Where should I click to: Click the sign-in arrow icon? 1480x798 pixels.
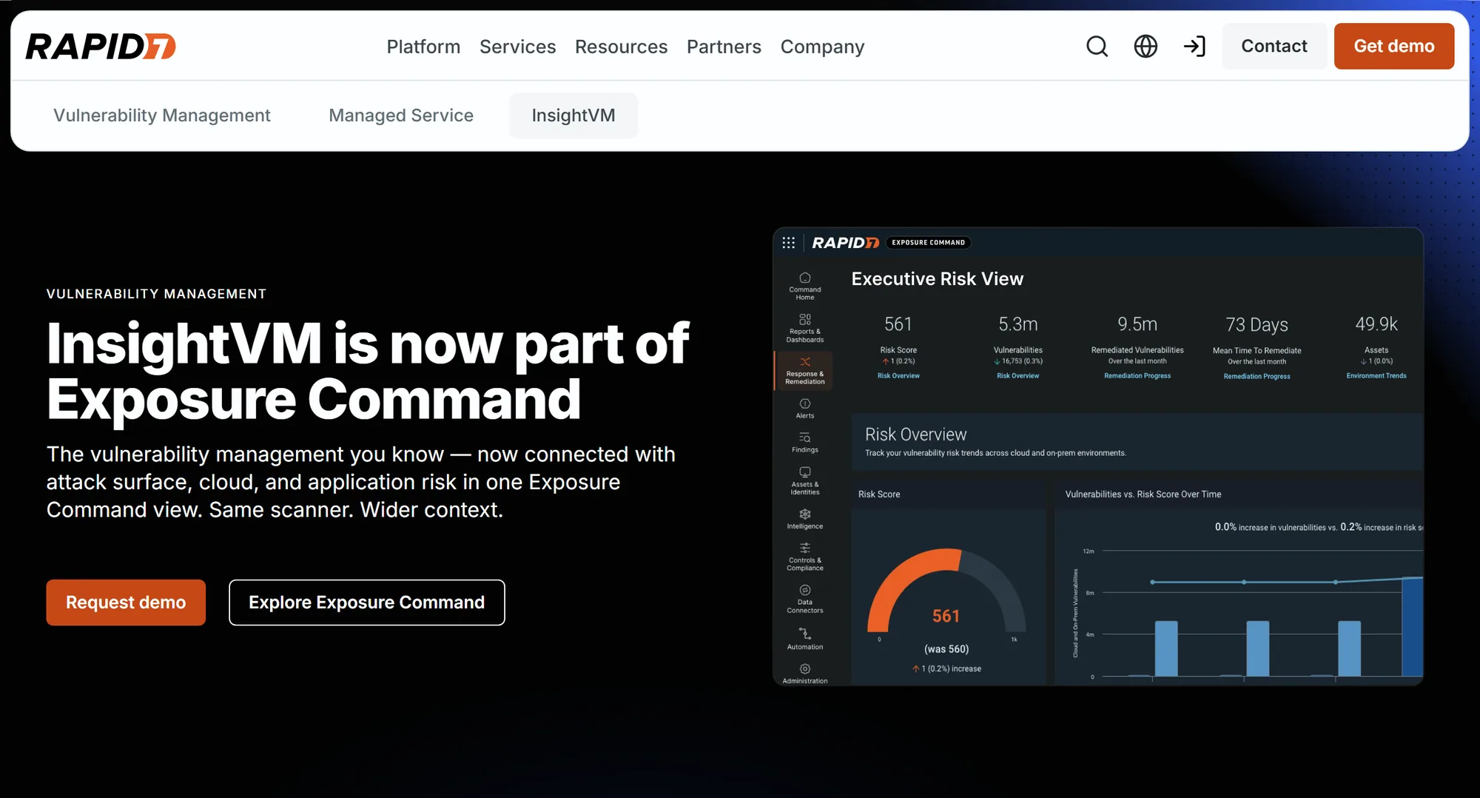pos(1194,46)
